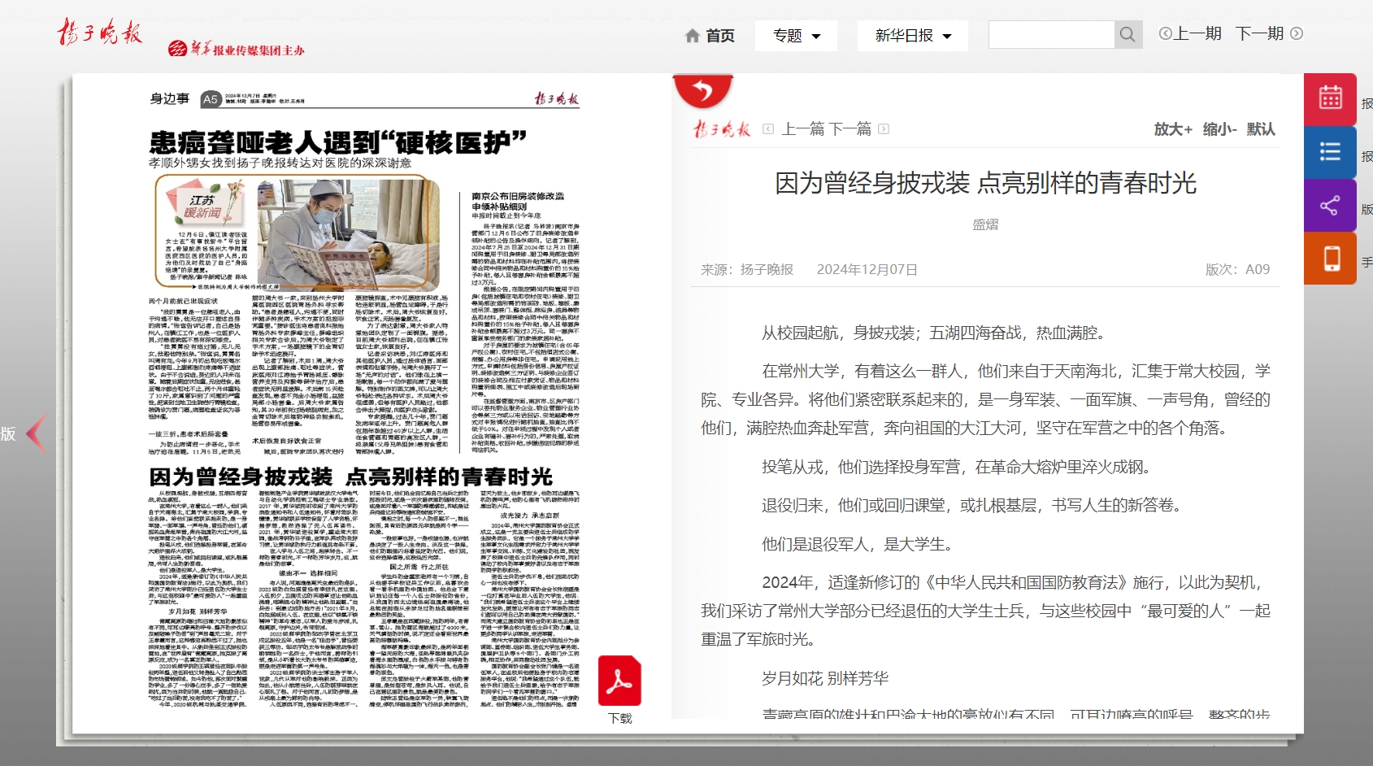Open the red calendar sidebar icon
Image resolution: width=1373 pixels, height=766 pixels.
pyautogui.click(x=1330, y=98)
